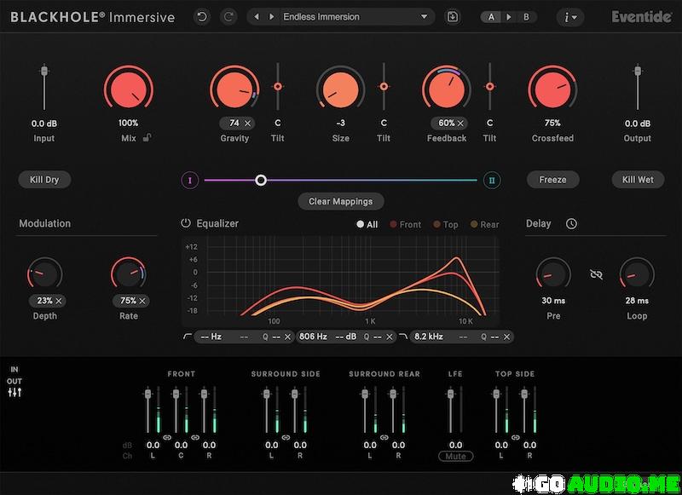This screenshot has width=682, height=495.
Task: Click the redo arrow icon
Action: 228,17
